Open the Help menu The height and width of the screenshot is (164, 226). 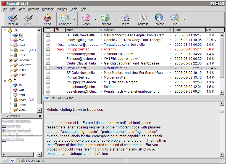click(83, 9)
